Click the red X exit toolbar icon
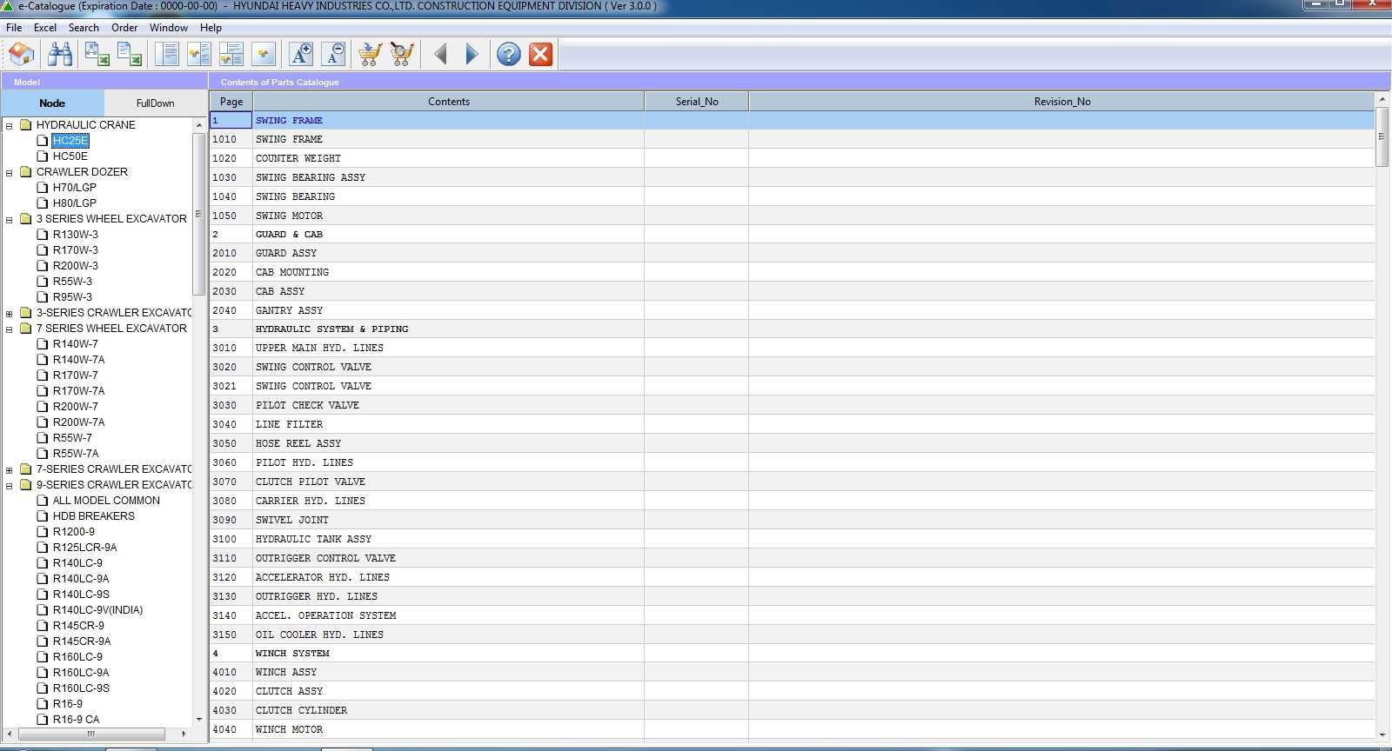Viewport: 1392px width, 751px height. click(x=541, y=55)
